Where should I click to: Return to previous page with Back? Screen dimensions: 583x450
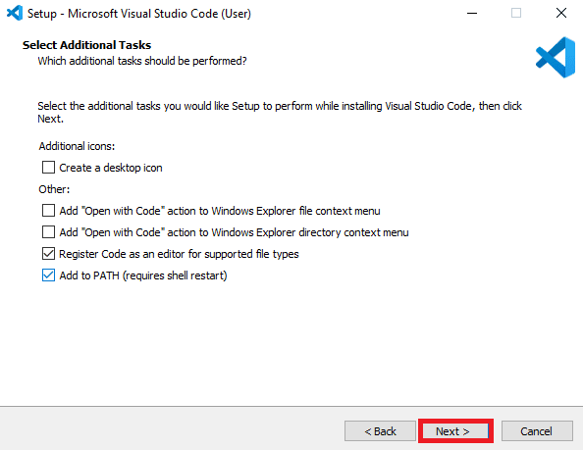[380, 431]
